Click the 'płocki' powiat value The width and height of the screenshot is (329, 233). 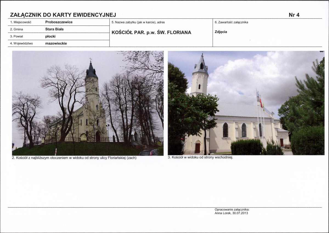(x=50, y=36)
